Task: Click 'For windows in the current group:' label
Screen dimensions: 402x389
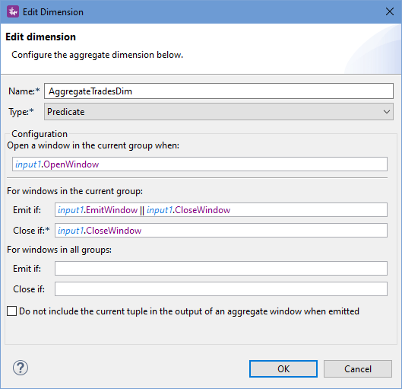Action: tap(74, 191)
